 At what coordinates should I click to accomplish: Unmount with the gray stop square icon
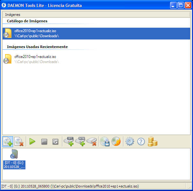44,142
